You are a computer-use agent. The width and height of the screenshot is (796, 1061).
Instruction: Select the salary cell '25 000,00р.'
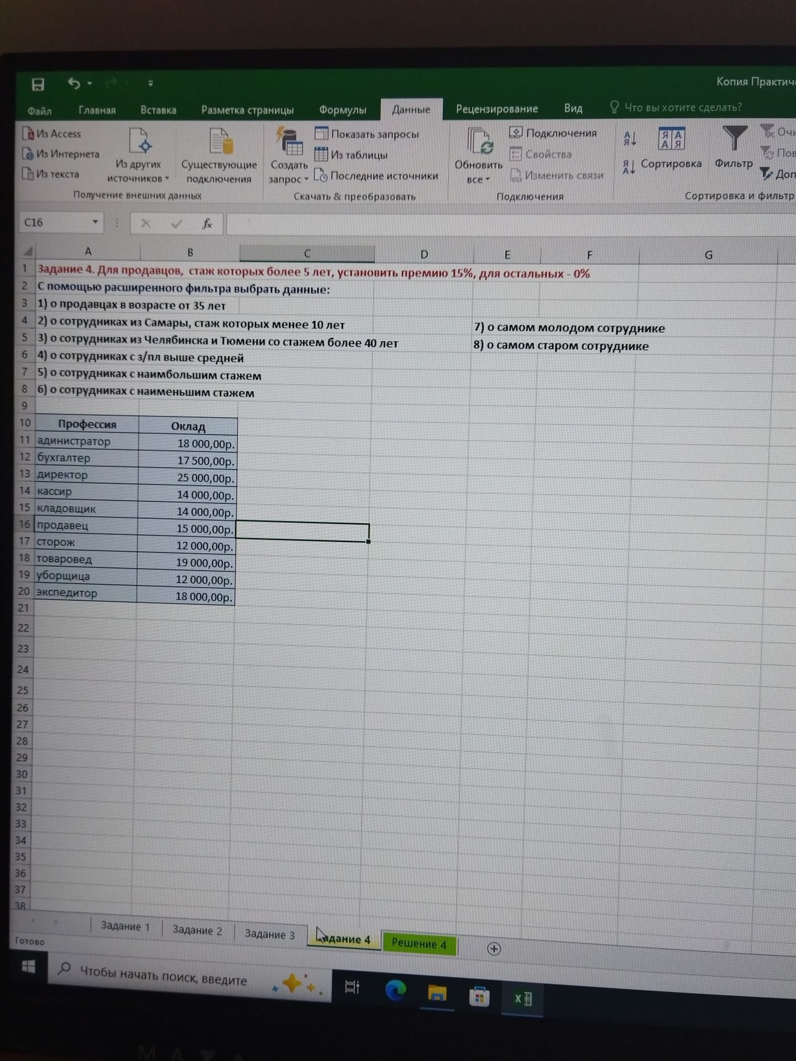point(187,477)
